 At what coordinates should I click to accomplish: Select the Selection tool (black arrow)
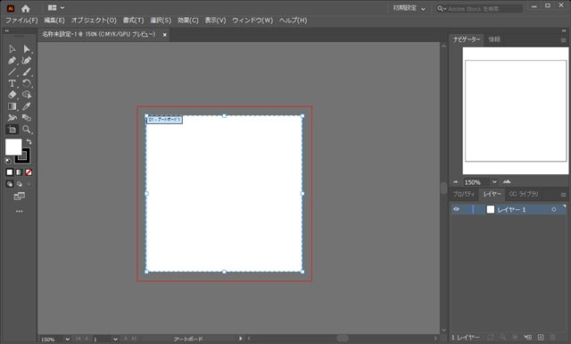pyautogui.click(x=12, y=49)
